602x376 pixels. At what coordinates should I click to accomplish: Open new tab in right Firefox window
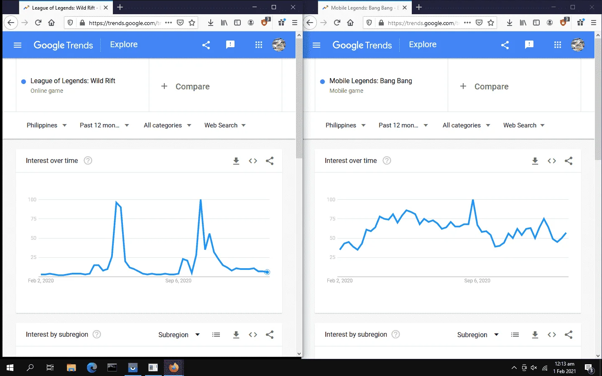pyautogui.click(x=419, y=7)
